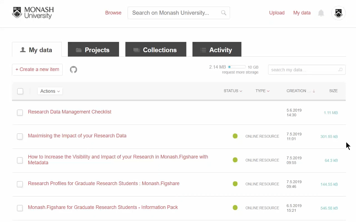Click the storage usage progress bar

237,67
